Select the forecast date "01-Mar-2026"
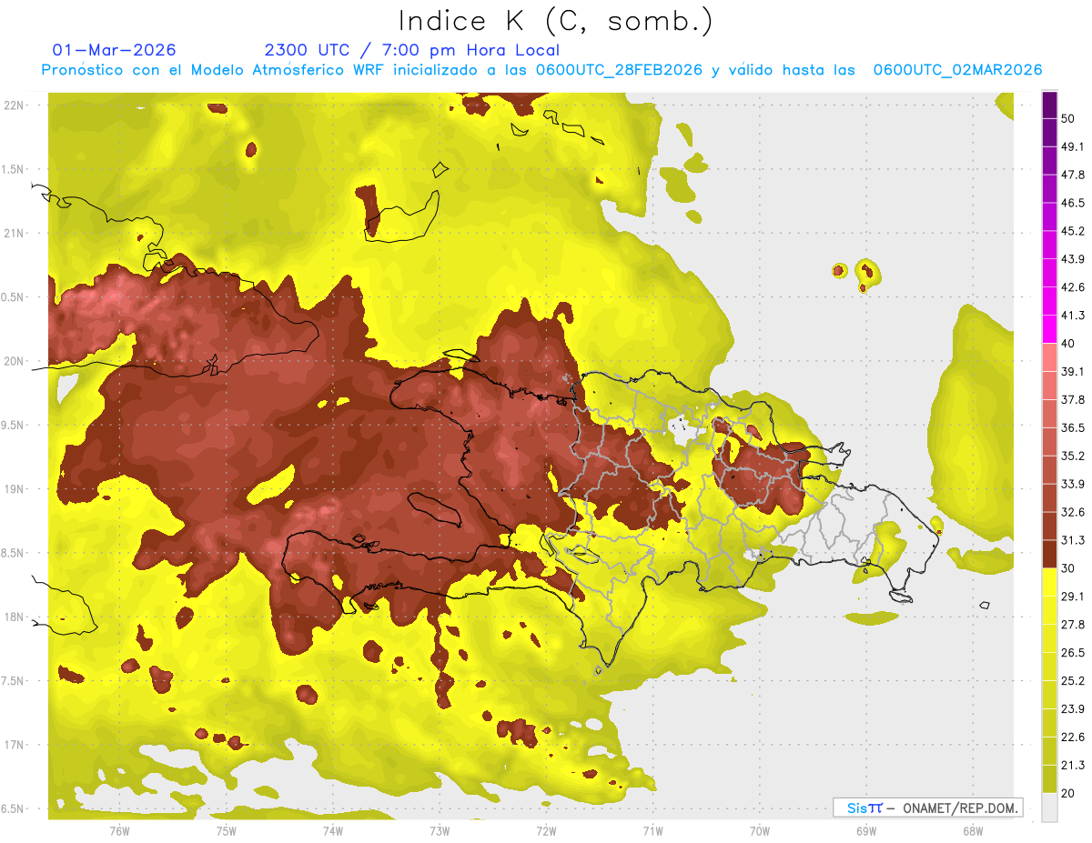Viewport: 1092px width, 843px height. [x=115, y=50]
